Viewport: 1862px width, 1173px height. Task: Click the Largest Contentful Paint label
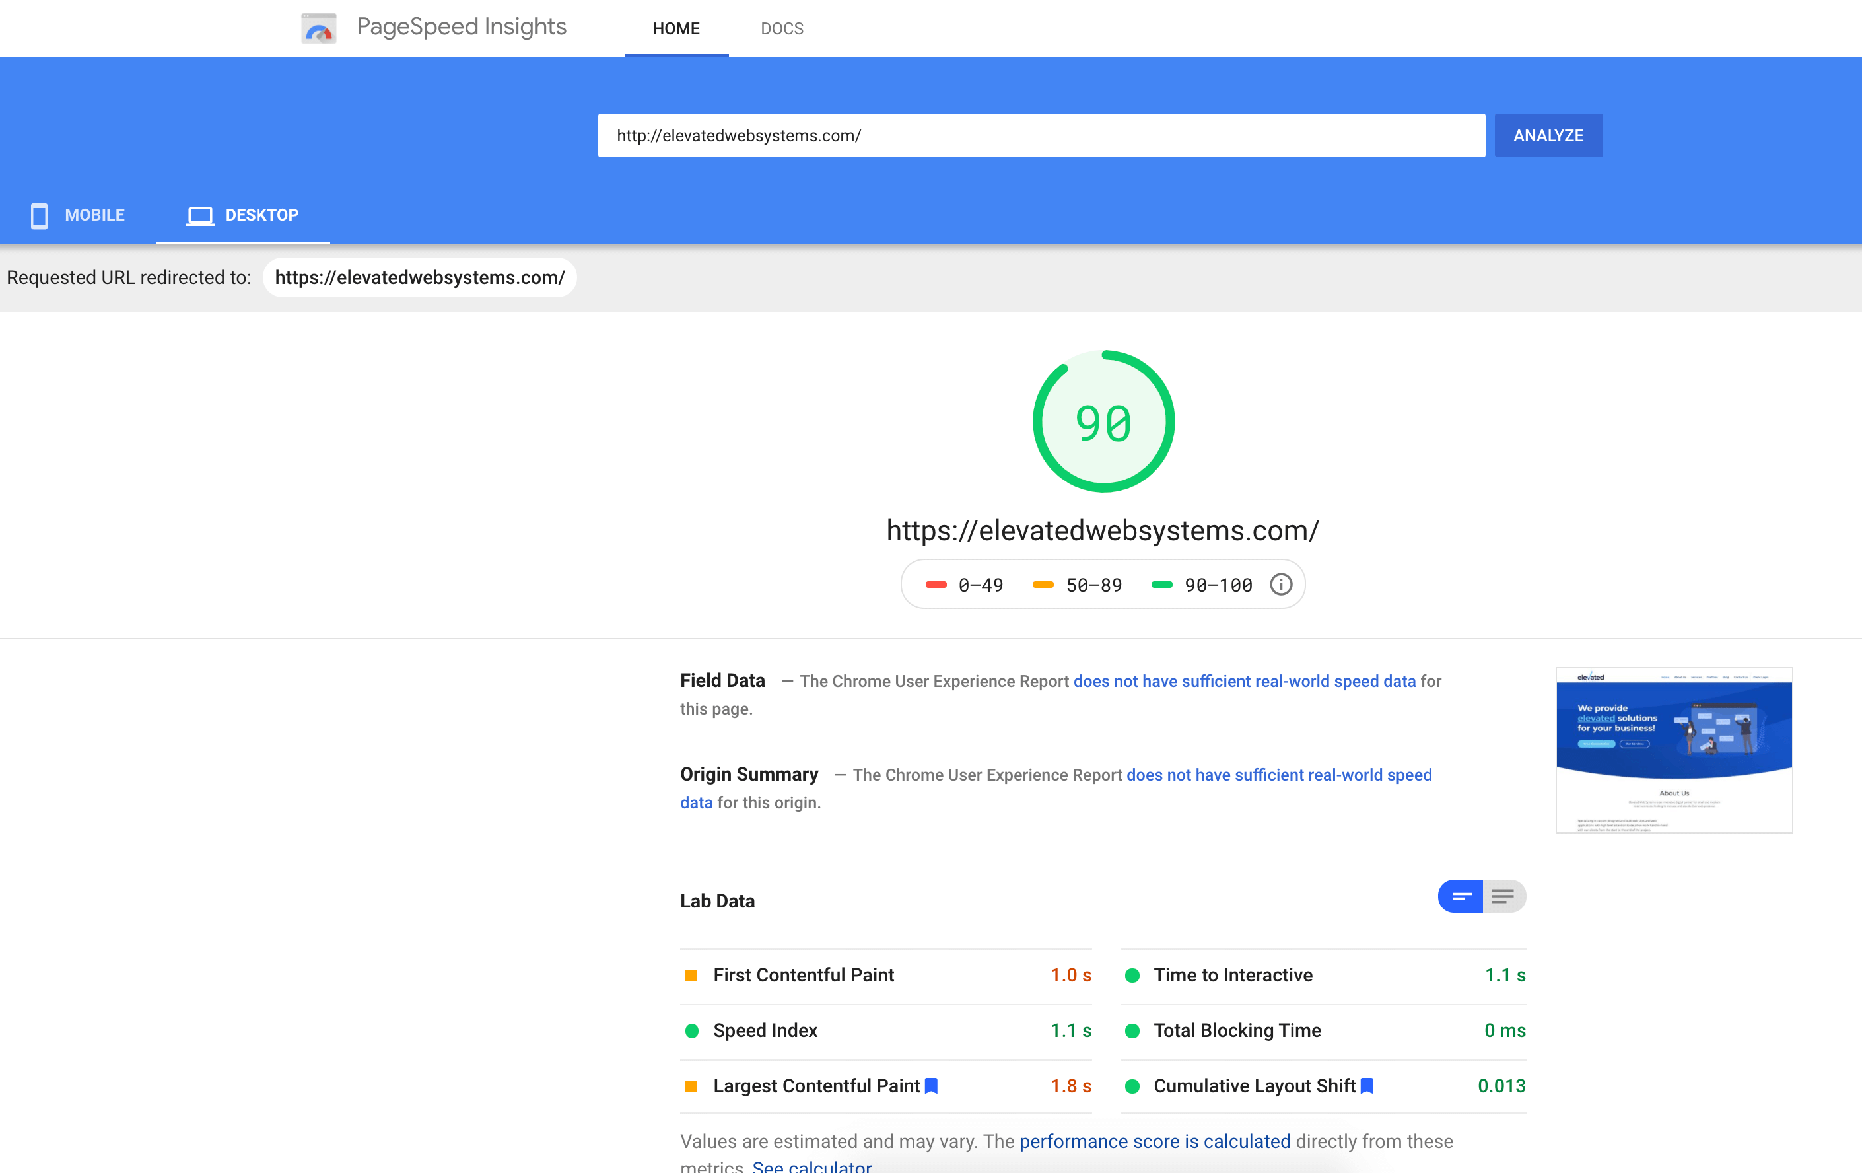817,1086
